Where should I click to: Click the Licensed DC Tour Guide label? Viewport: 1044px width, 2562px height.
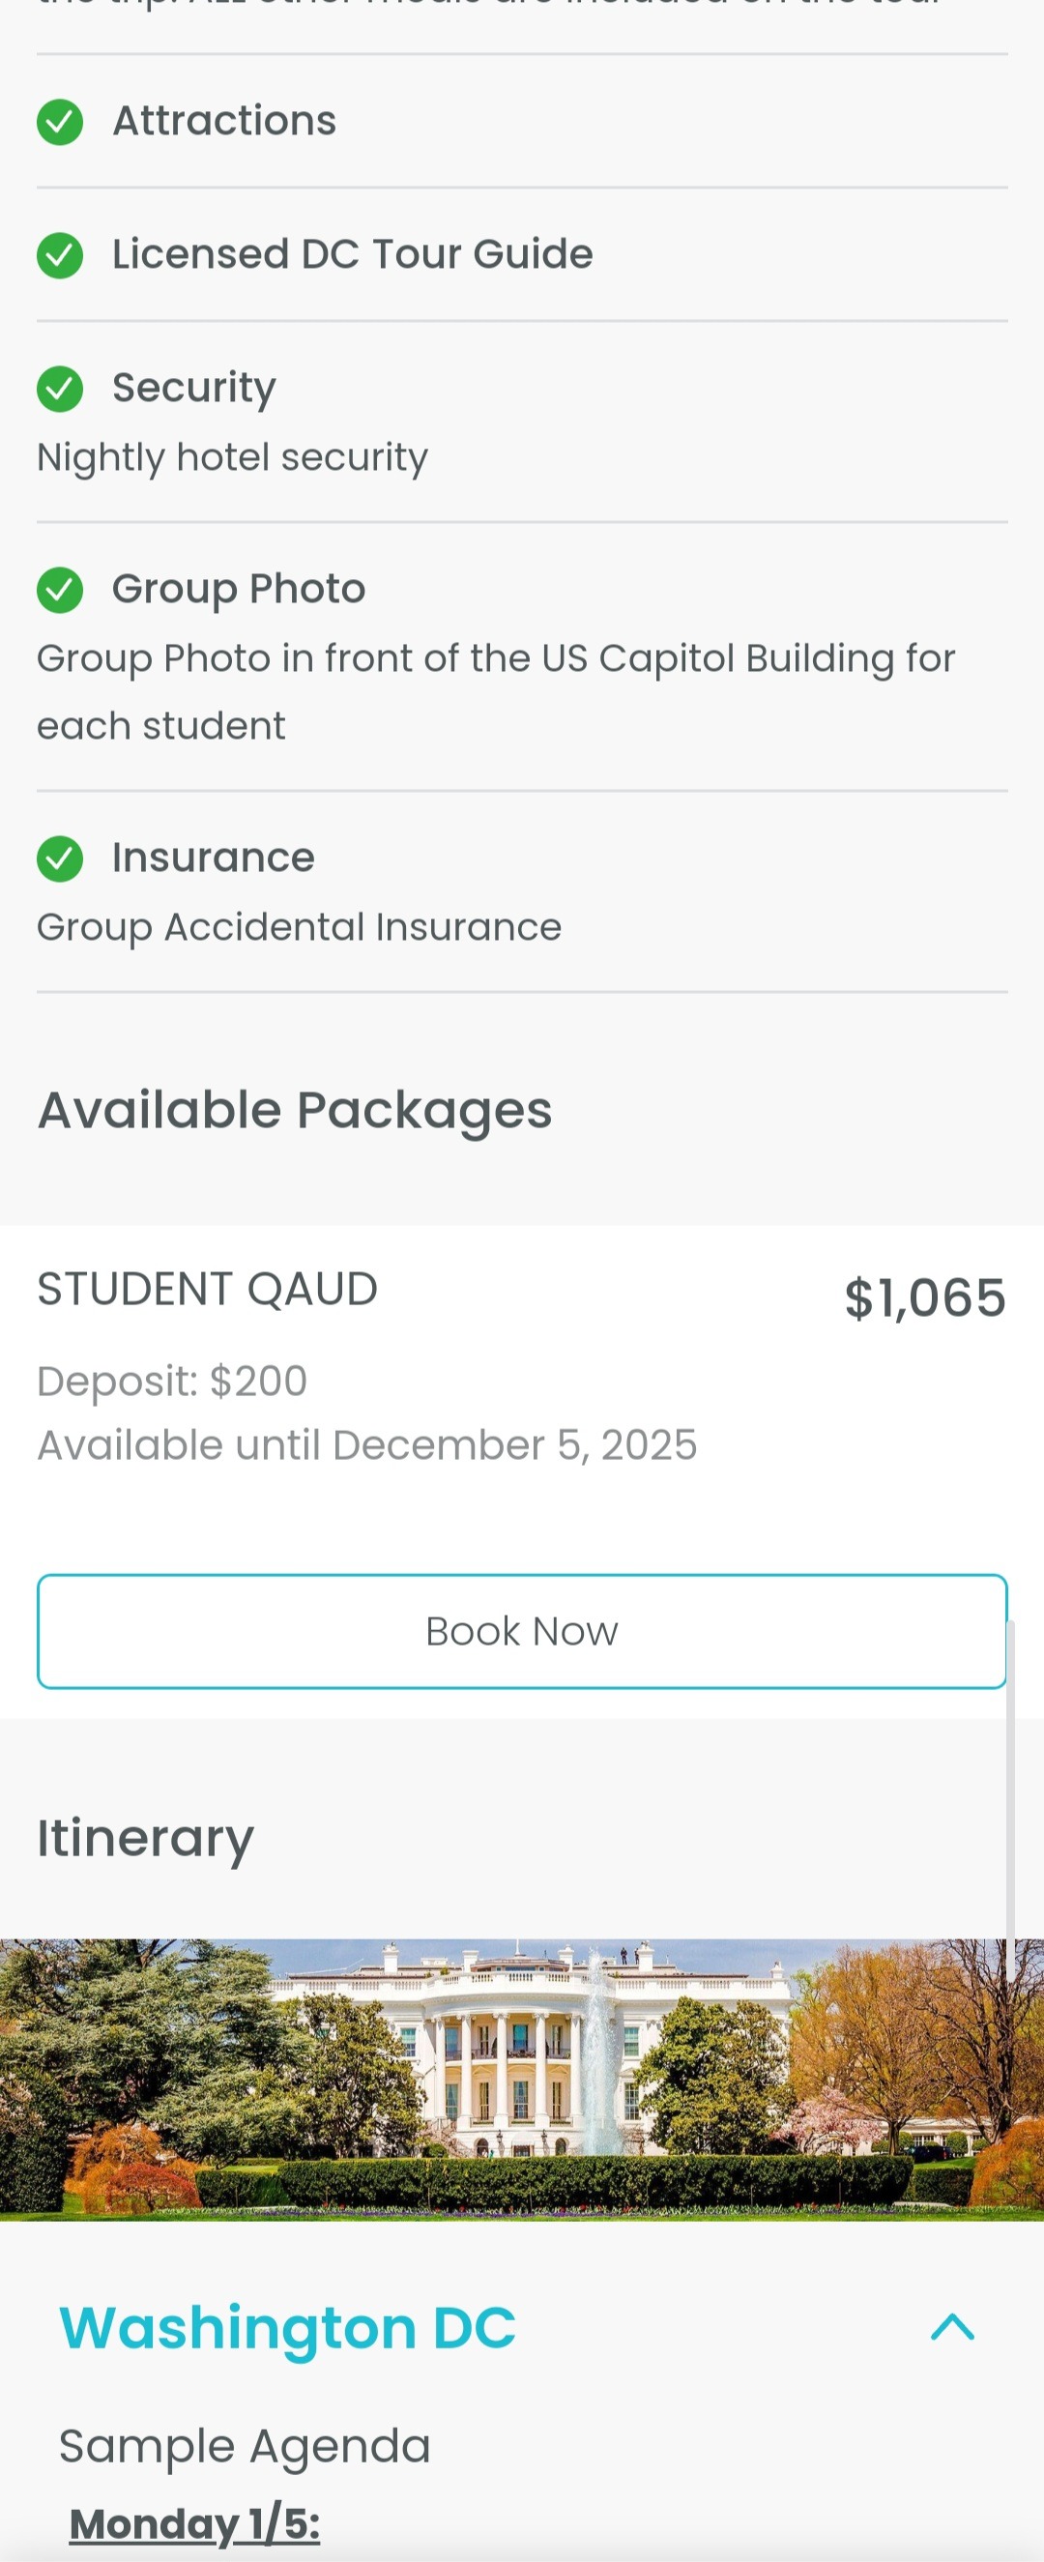(x=352, y=254)
